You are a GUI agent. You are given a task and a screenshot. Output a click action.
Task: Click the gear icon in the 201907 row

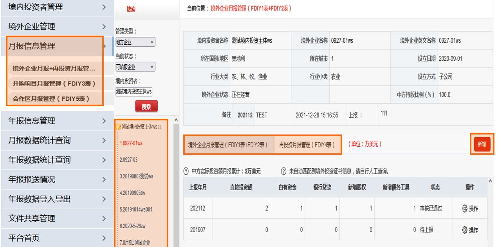point(465,230)
